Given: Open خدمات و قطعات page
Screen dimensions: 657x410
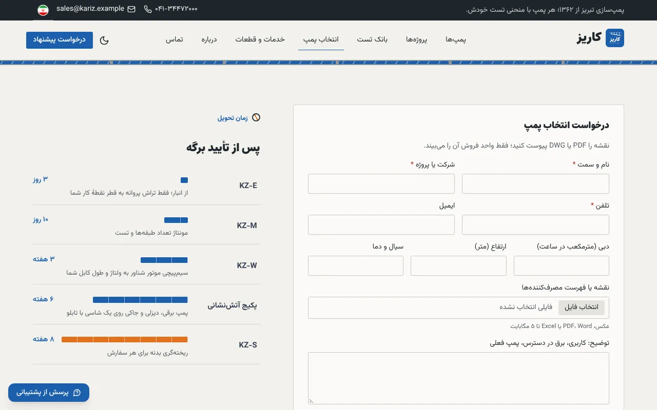Looking at the screenshot, I should [260, 39].
